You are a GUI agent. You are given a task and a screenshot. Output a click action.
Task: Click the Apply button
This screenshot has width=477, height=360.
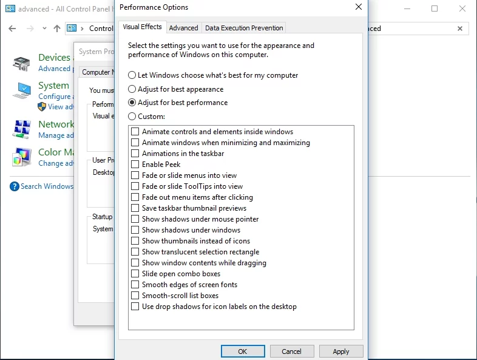point(341,352)
